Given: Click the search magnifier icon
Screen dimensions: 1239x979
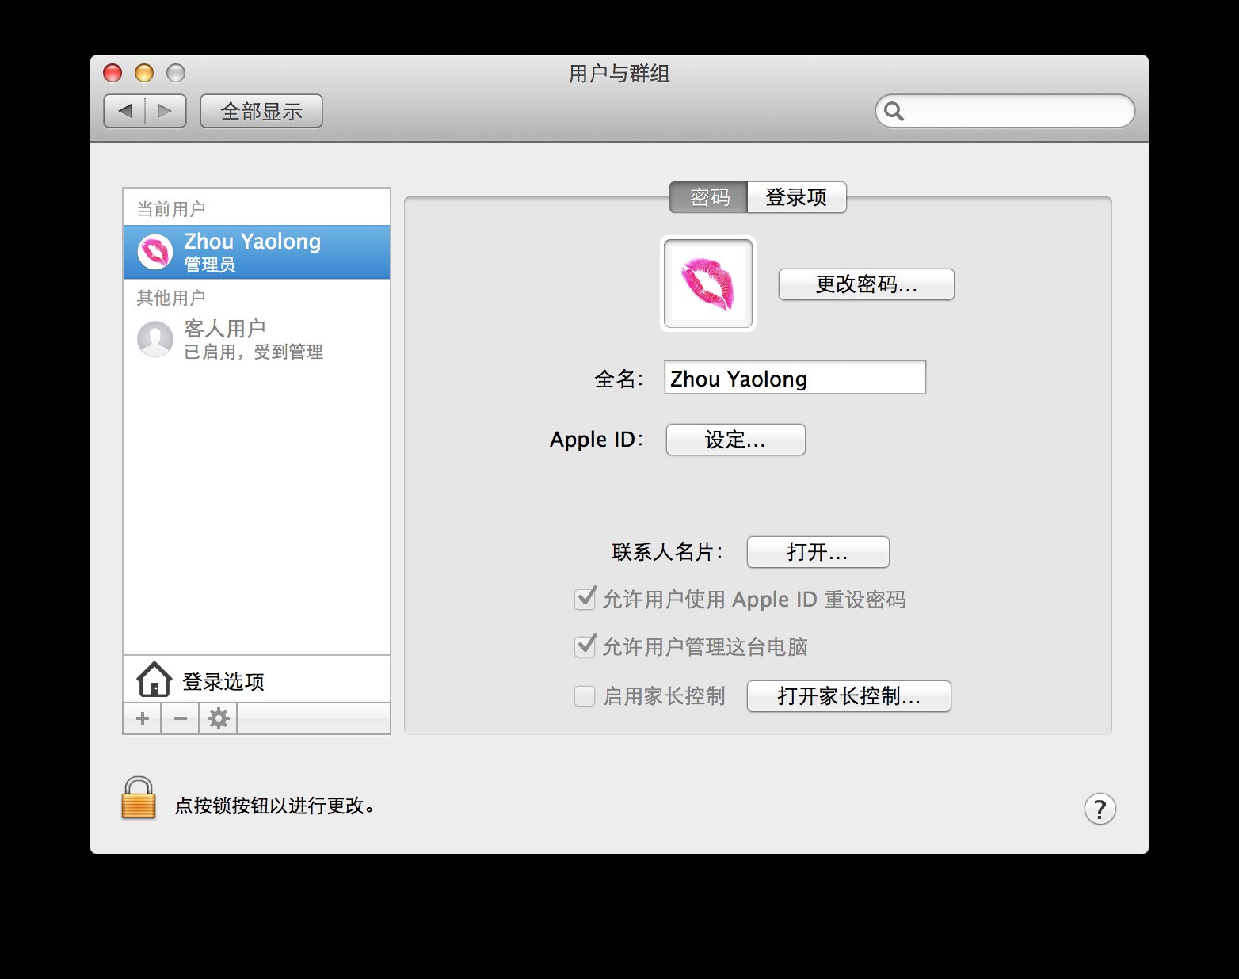Looking at the screenshot, I should tap(894, 112).
